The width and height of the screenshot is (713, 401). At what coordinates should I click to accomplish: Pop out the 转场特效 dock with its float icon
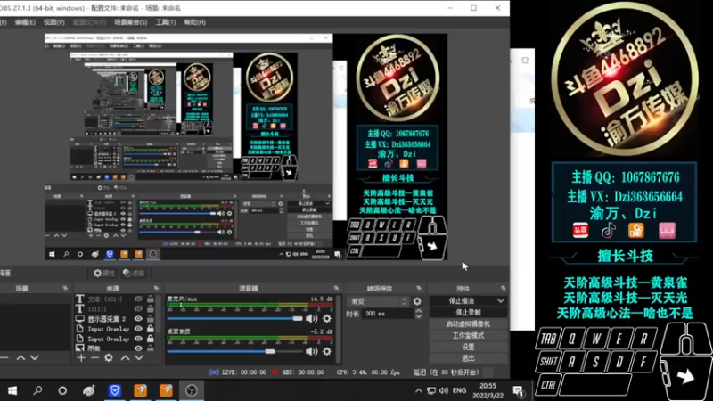tap(418, 288)
